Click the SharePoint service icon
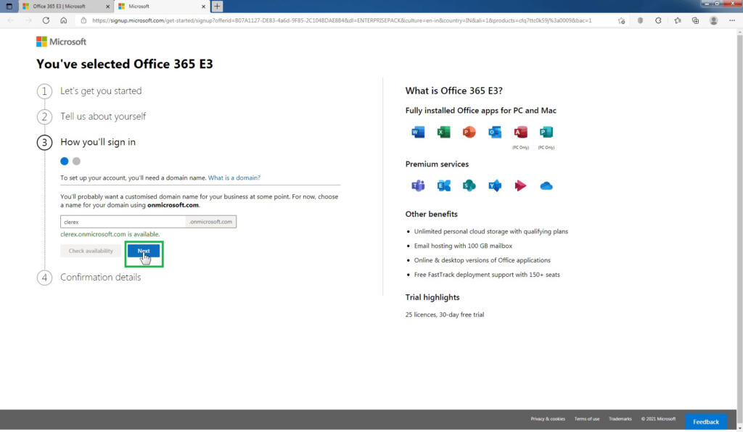743x432 pixels. click(469, 186)
